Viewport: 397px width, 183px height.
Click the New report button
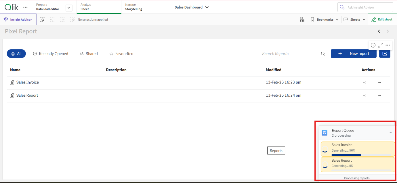coord(354,54)
